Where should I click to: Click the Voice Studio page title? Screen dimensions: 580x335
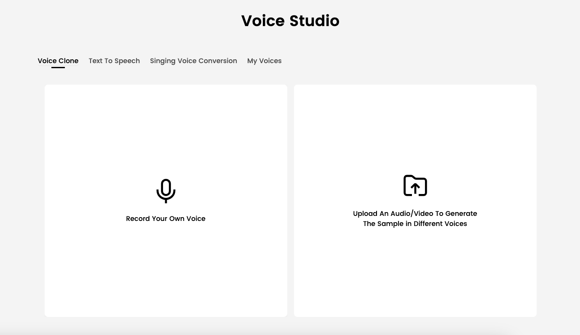tap(290, 21)
